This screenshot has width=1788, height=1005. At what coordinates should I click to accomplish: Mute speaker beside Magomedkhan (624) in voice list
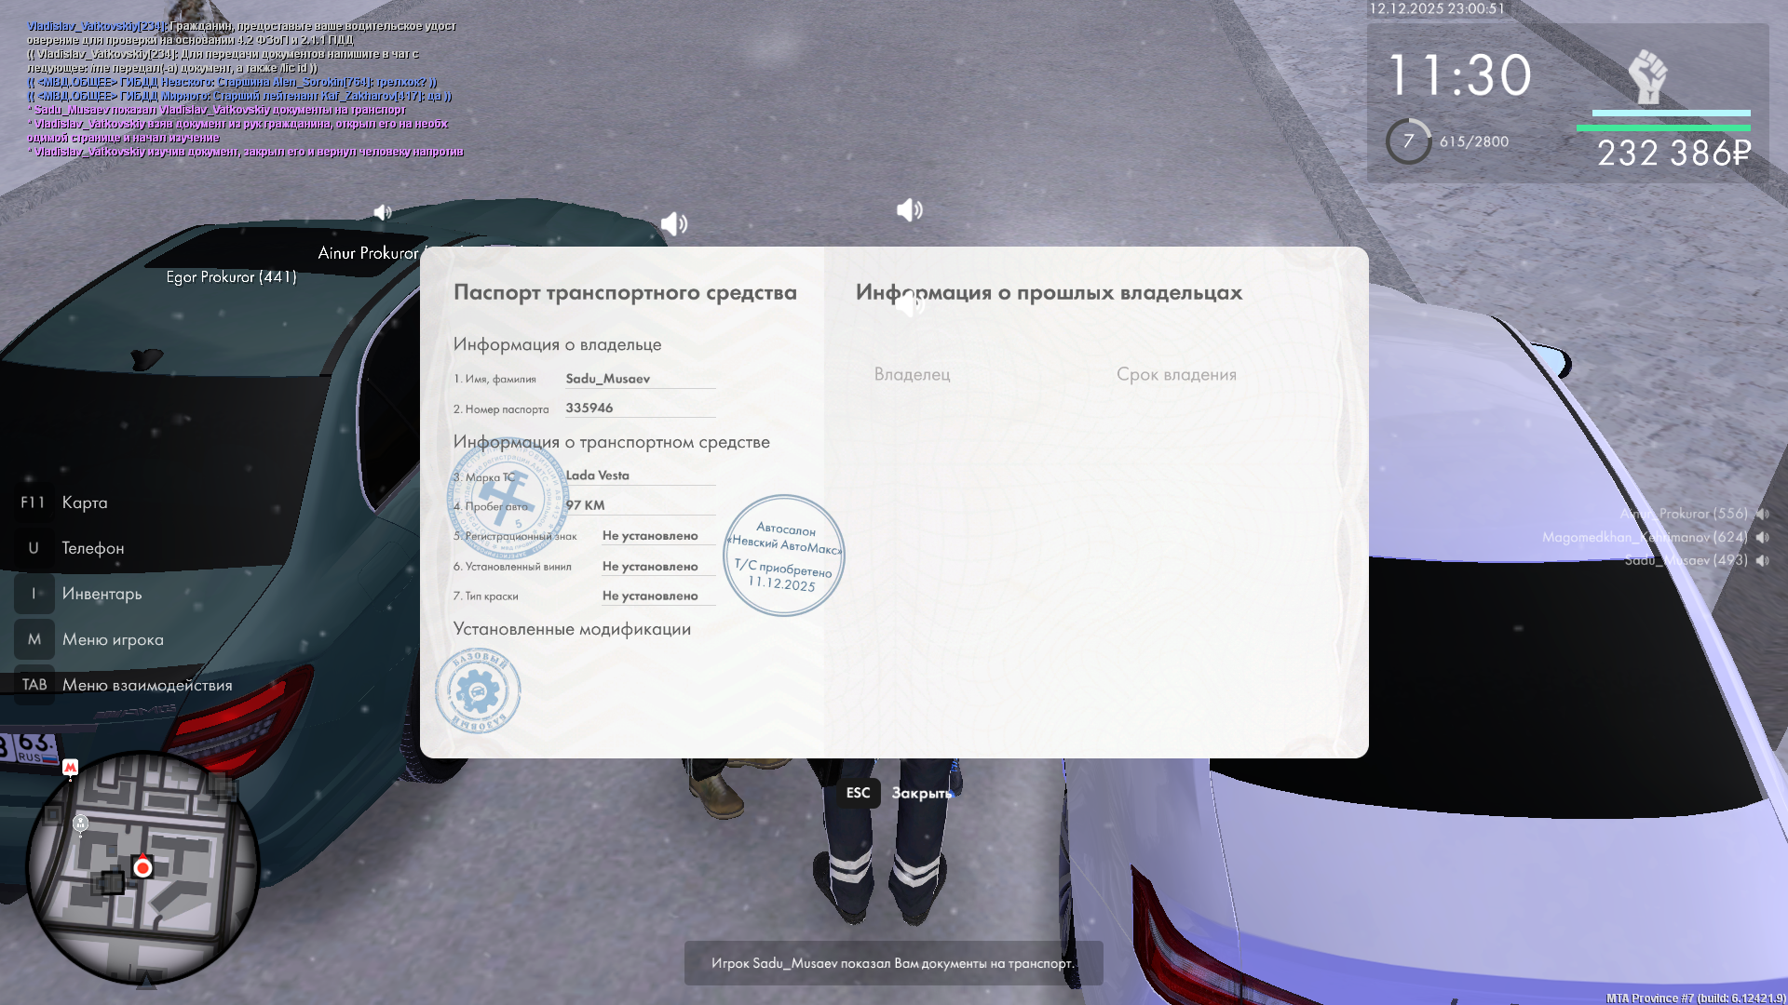coord(1763,537)
